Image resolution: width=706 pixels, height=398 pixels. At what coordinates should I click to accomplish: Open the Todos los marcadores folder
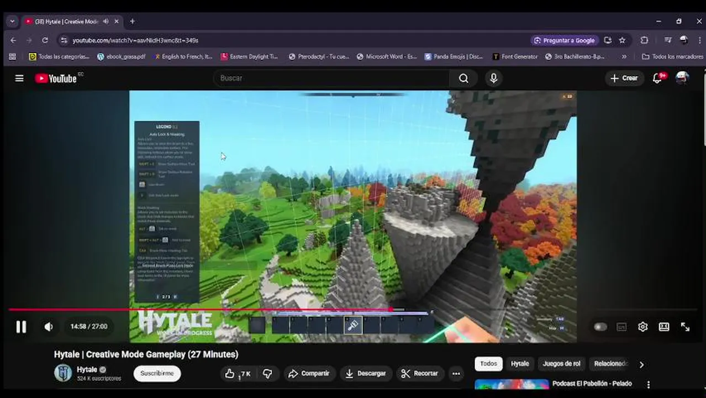tap(672, 56)
